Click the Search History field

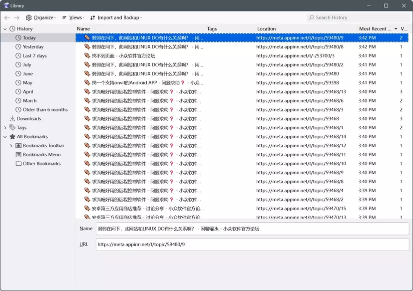coord(358,17)
